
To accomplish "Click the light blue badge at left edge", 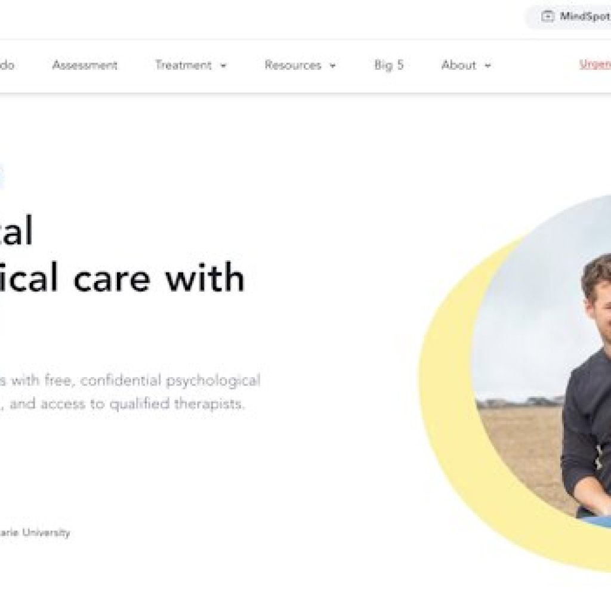I will [x=2, y=177].
